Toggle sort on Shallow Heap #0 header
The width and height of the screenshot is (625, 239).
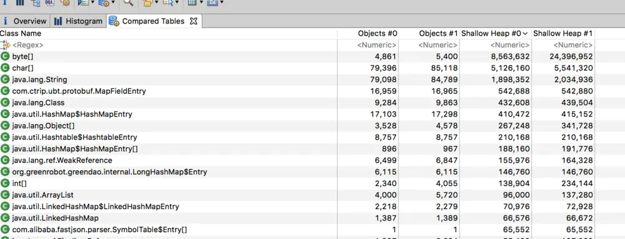point(496,34)
